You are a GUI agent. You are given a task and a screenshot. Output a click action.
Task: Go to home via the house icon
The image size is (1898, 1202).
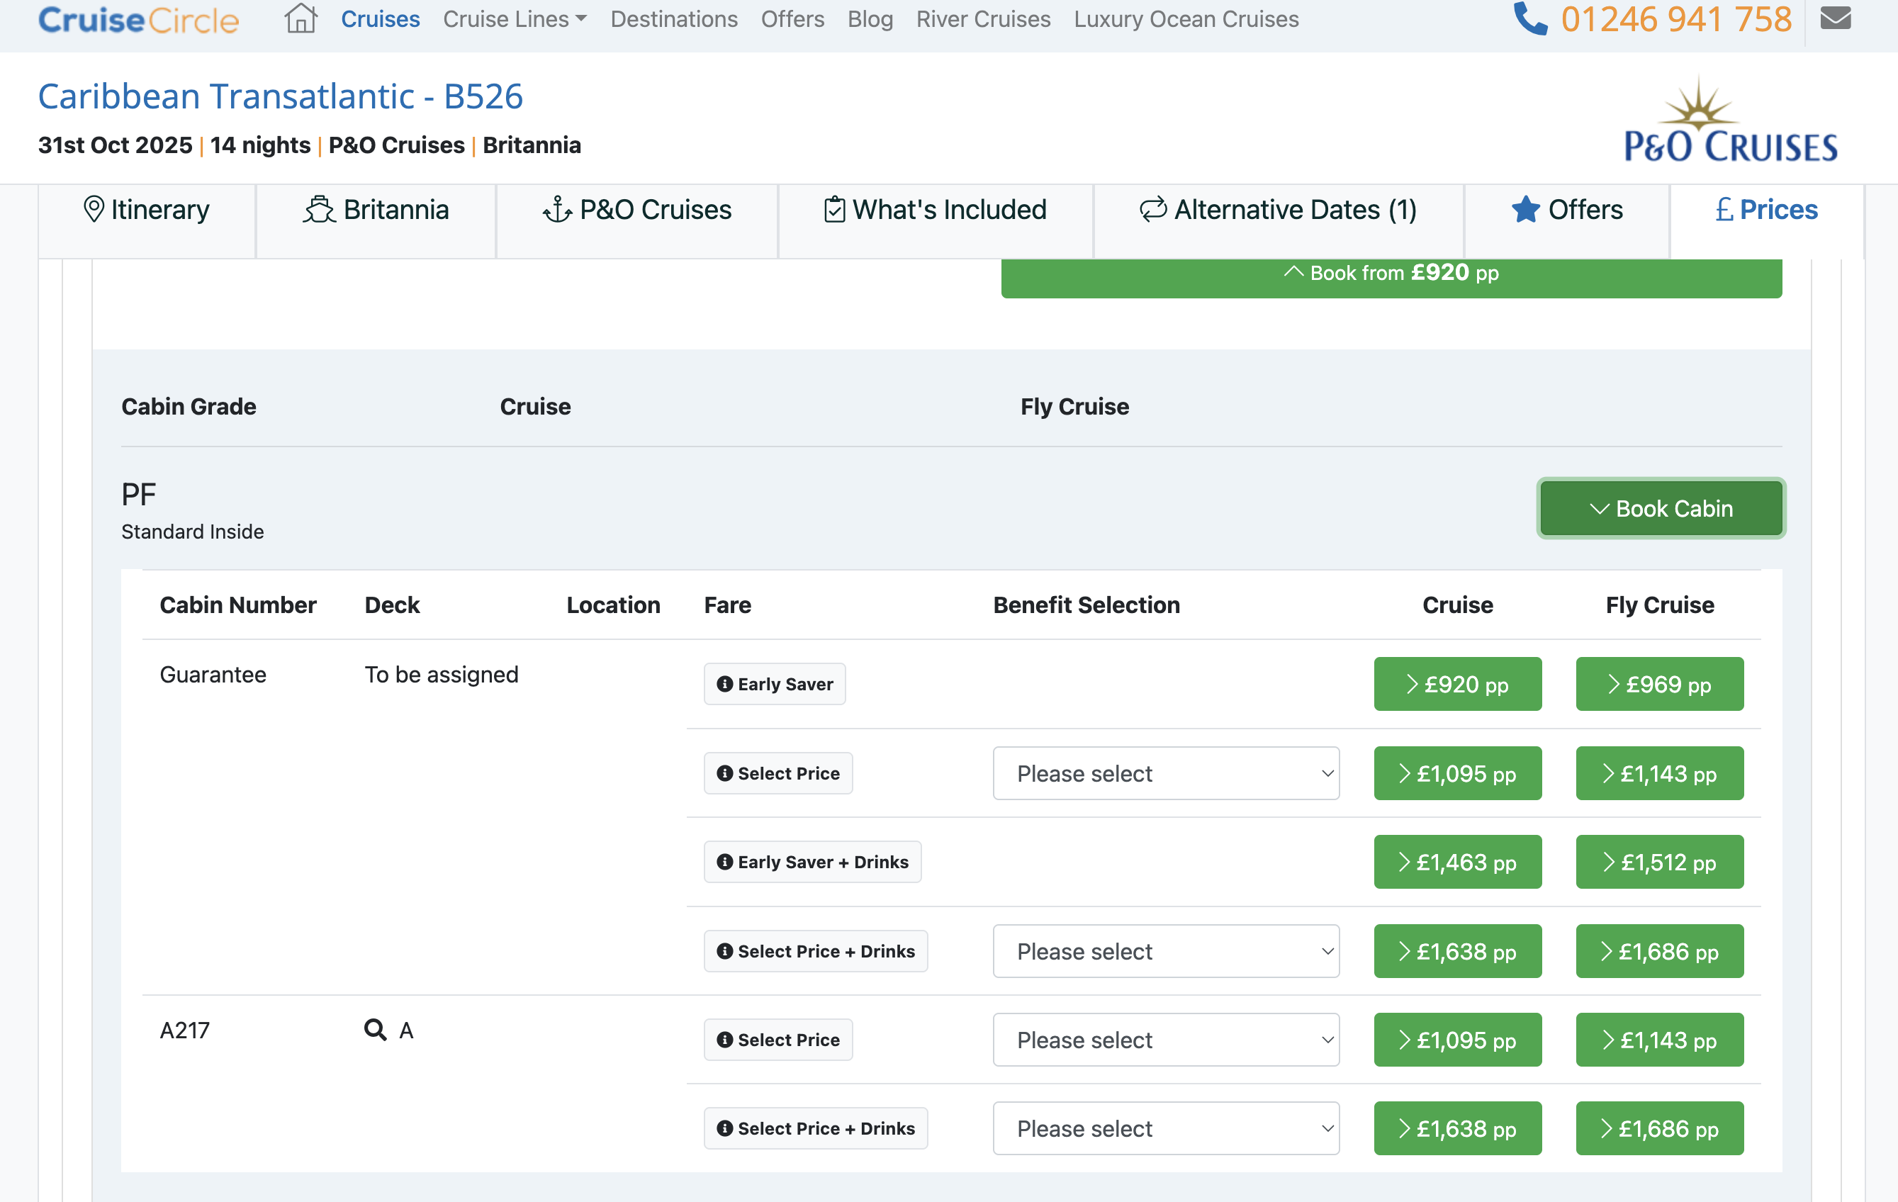301,18
